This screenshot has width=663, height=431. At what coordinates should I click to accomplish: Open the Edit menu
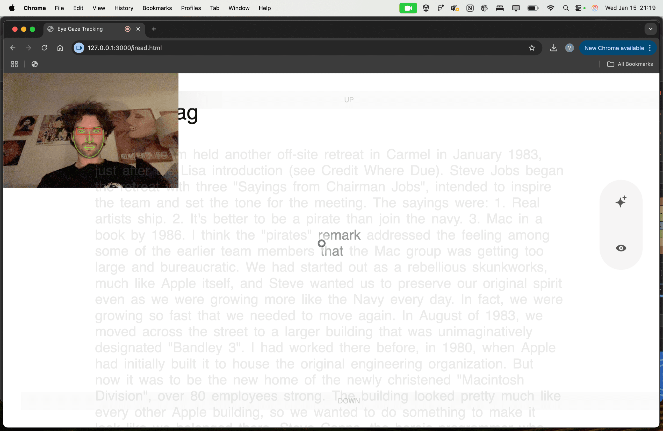[x=78, y=8]
